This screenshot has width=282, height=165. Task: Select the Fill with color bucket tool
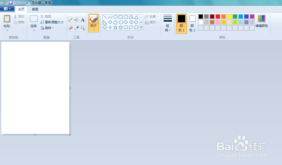pos(77,20)
